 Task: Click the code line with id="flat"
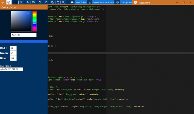(x=75, y=80)
